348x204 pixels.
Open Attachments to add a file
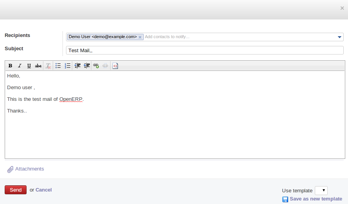click(x=26, y=169)
